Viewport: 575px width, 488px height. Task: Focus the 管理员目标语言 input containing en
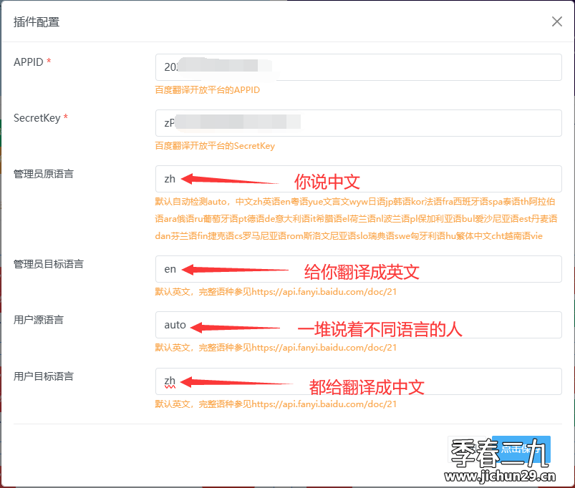tap(358, 269)
